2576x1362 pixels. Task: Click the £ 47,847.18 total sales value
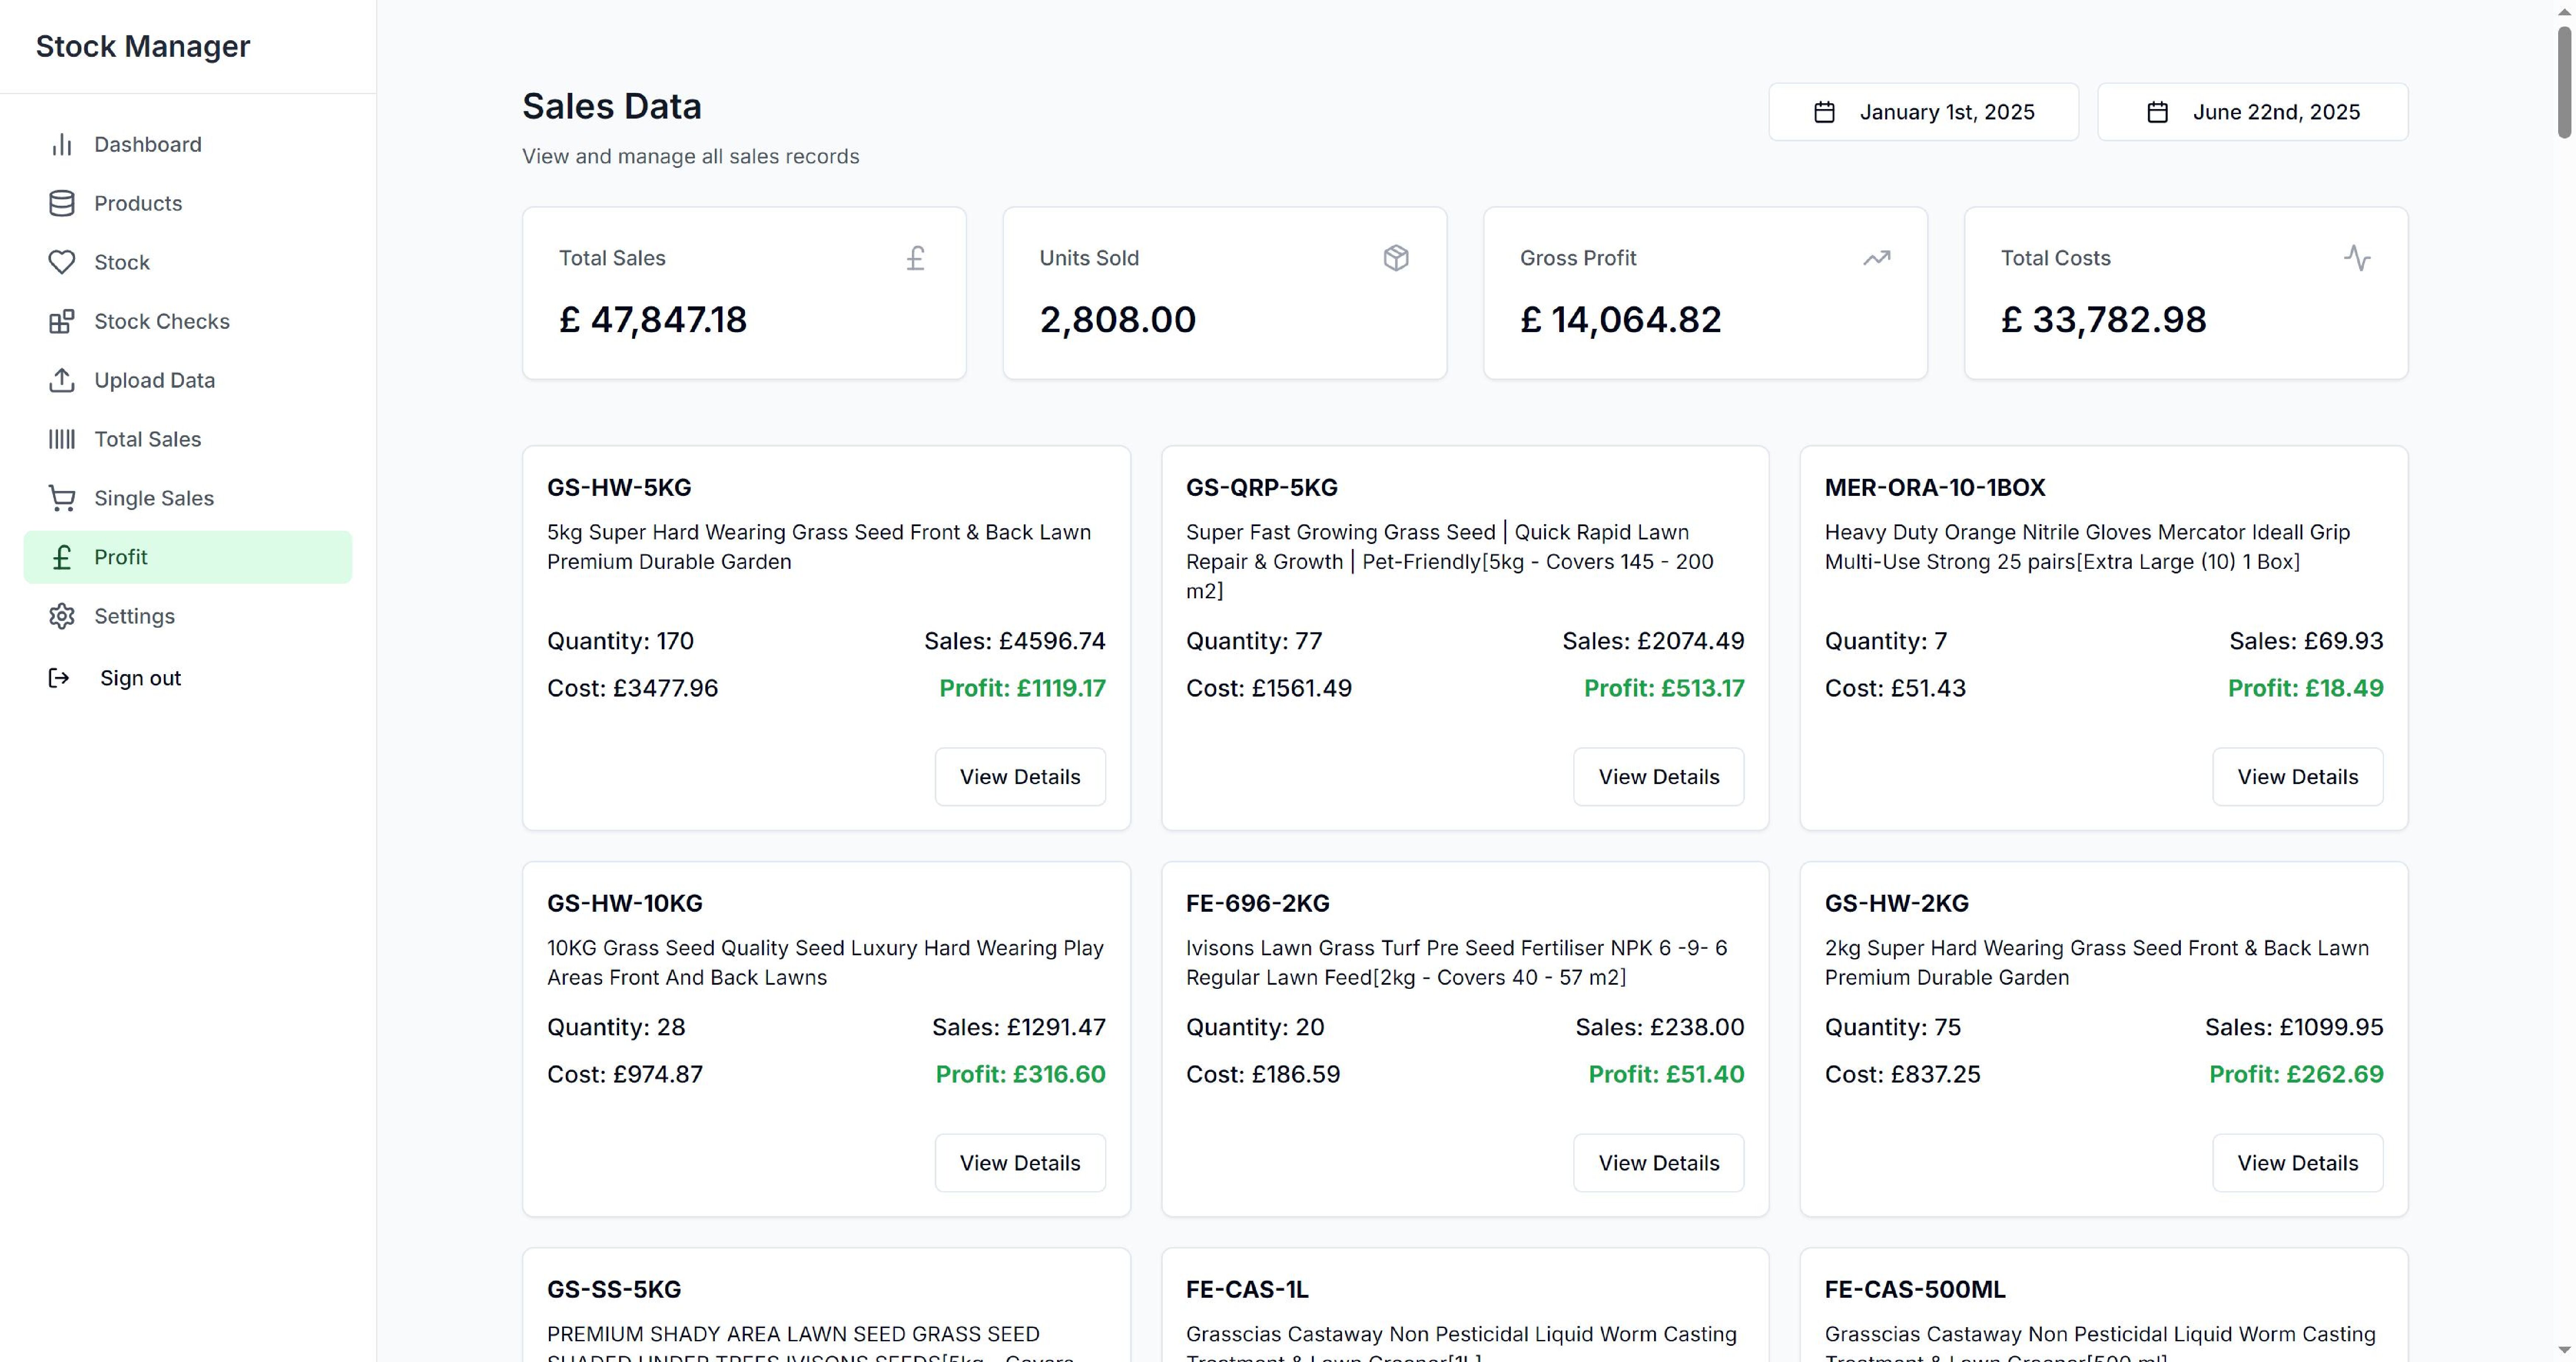[x=653, y=320]
